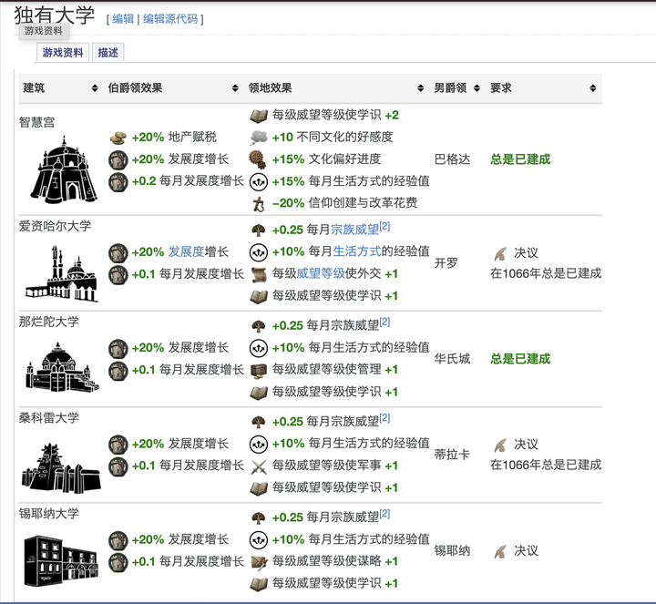The height and width of the screenshot is (604, 656).
Task: Sort table by 领地效果 column arrows
Action: tap(420, 87)
